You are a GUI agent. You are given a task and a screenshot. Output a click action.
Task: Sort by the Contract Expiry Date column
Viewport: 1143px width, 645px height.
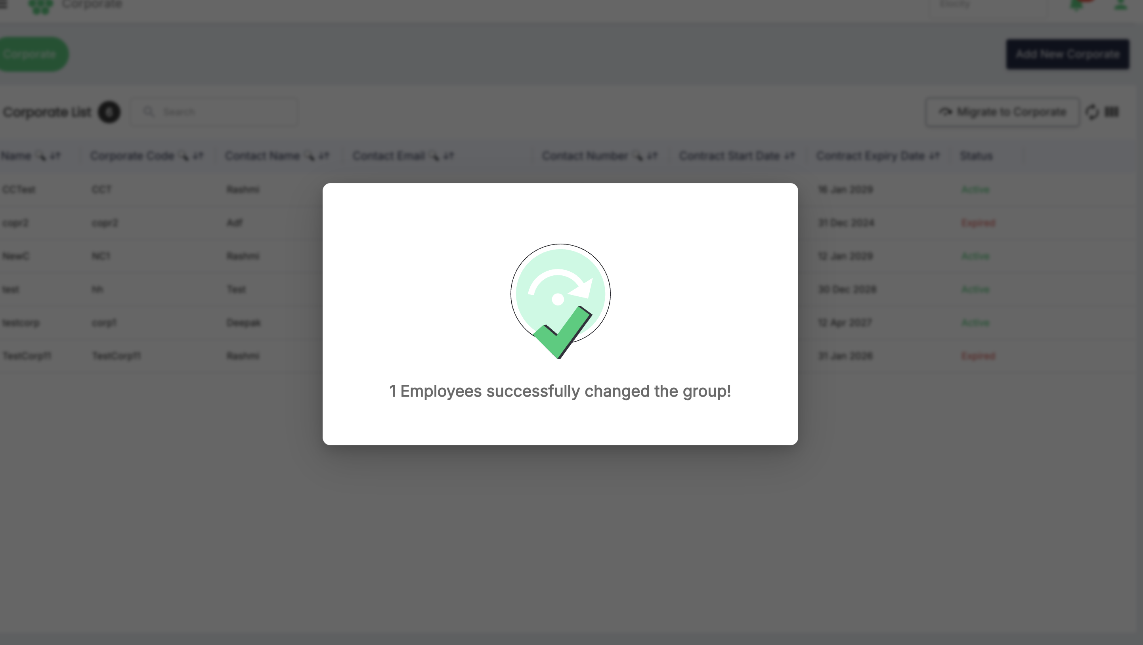[x=935, y=156]
